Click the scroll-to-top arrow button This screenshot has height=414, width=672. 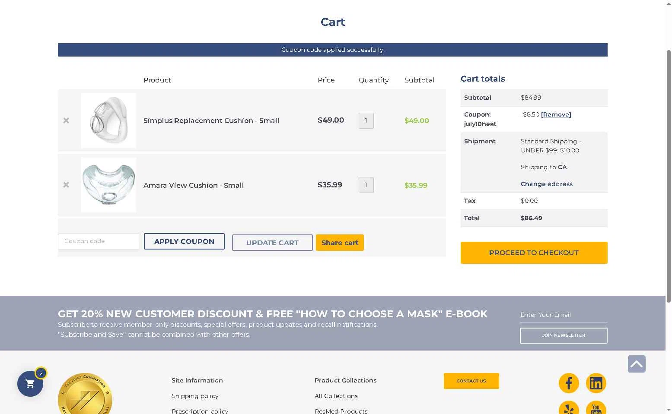[x=637, y=364]
